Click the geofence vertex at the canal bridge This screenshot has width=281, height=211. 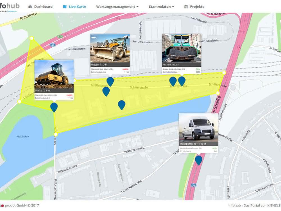pos(56,134)
